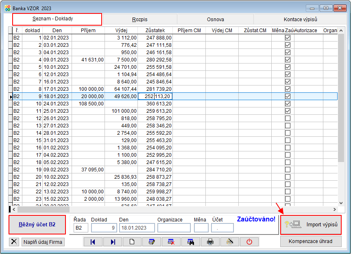Click the Příjem column header
The height and width of the screenshot is (254, 351).
88,31
